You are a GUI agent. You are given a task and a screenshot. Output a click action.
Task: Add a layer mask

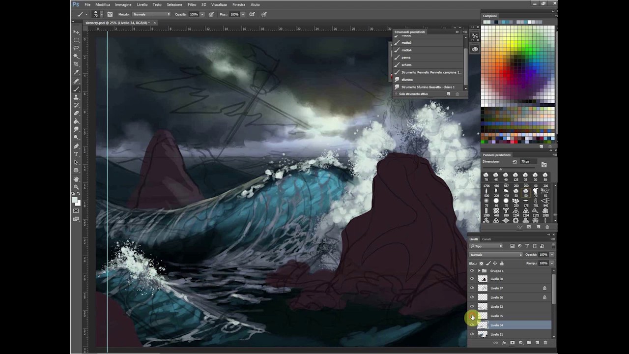(513, 343)
